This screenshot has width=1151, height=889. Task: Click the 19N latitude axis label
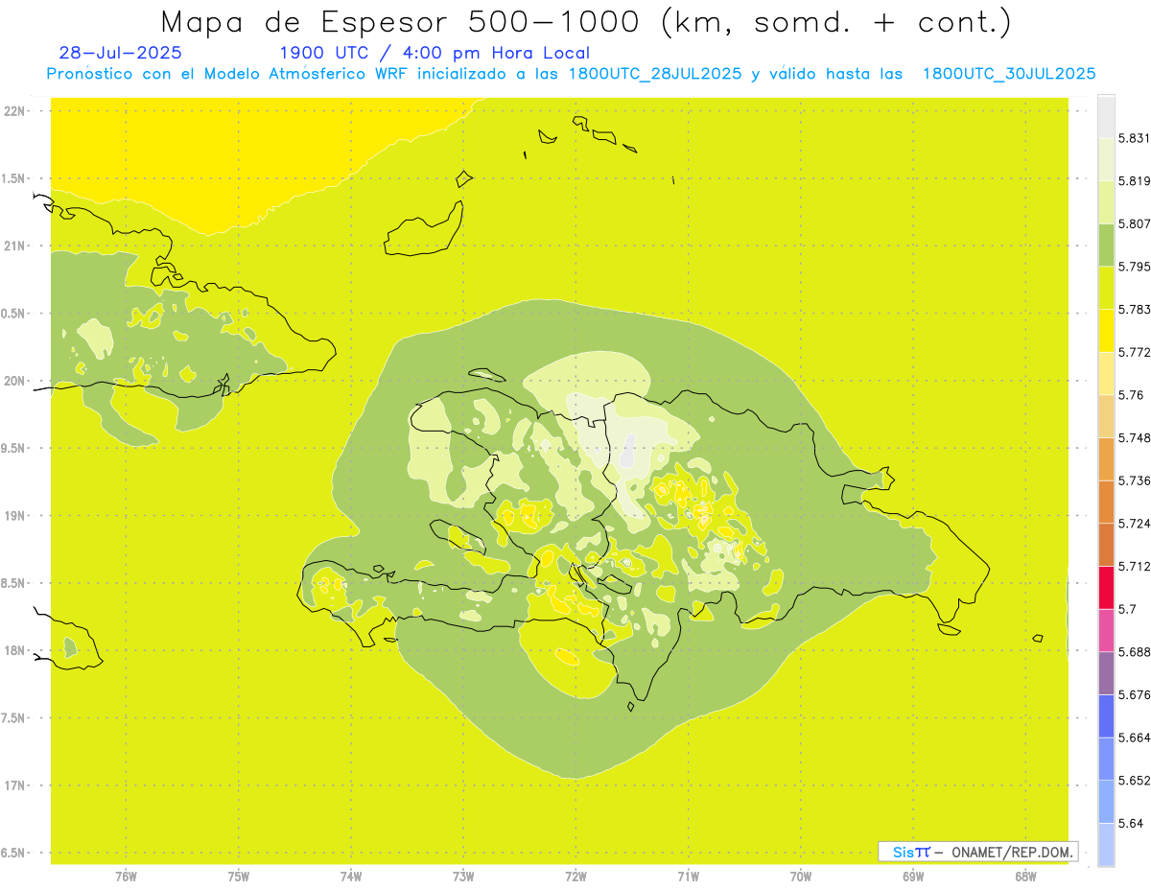(x=14, y=516)
